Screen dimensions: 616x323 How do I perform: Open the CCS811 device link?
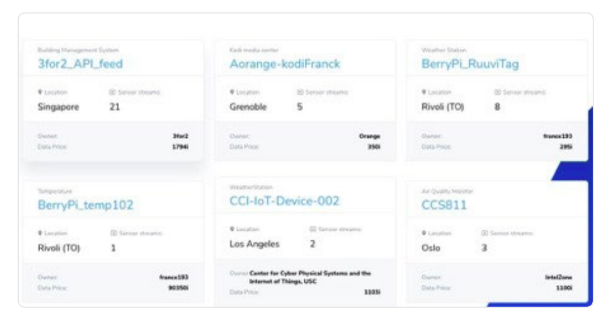point(444,205)
